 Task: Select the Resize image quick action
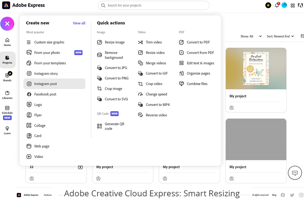[111, 42]
